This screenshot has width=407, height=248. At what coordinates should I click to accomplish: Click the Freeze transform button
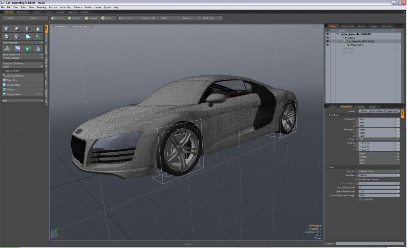[x=379, y=156]
